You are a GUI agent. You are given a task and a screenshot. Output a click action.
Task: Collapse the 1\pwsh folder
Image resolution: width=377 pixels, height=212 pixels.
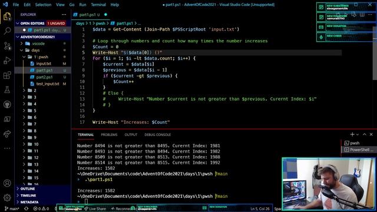[x=43, y=57]
